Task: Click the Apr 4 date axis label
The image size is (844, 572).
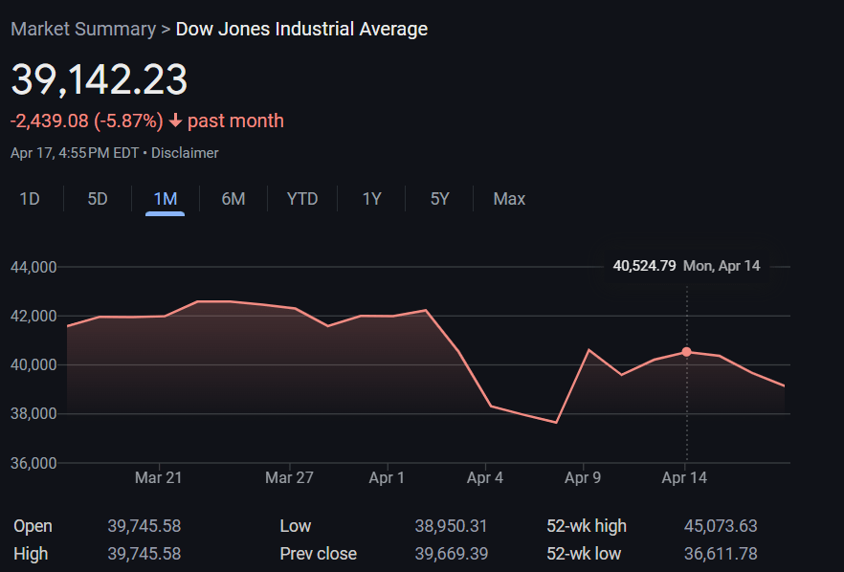Action: pyautogui.click(x=485, y=477)
